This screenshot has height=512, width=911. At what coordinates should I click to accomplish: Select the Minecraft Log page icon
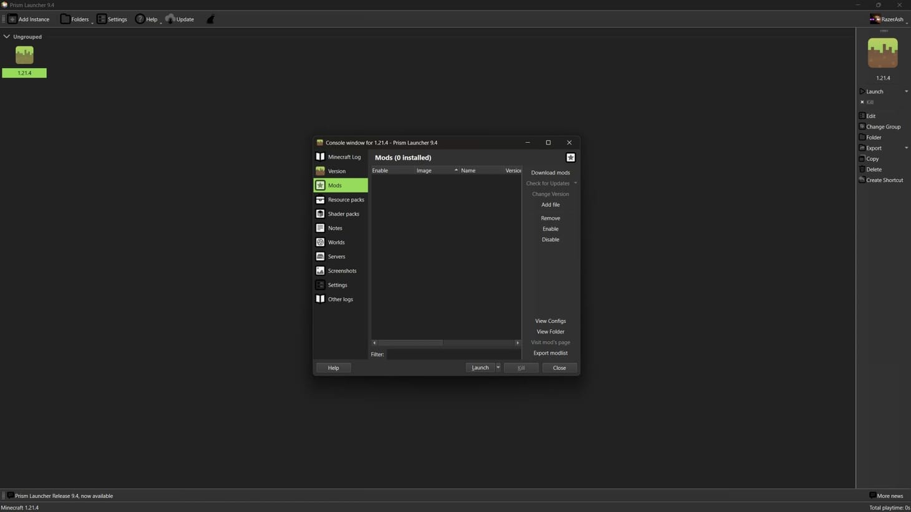(x=321, y=157)
